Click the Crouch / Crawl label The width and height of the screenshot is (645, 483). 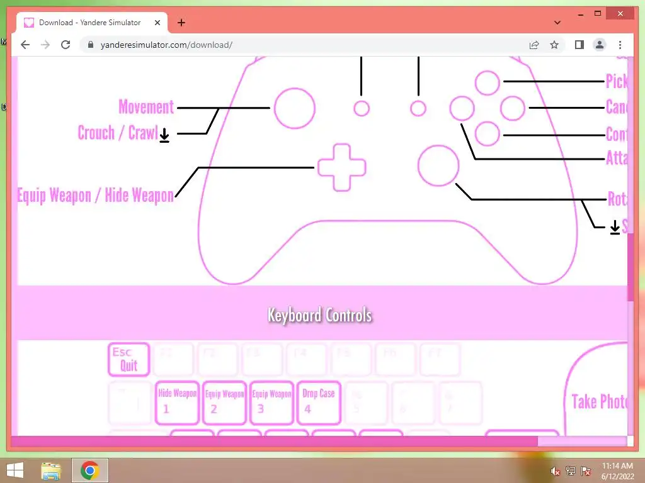coord(118,133)
